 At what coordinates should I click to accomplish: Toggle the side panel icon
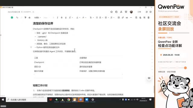click(x=150, y=12)
